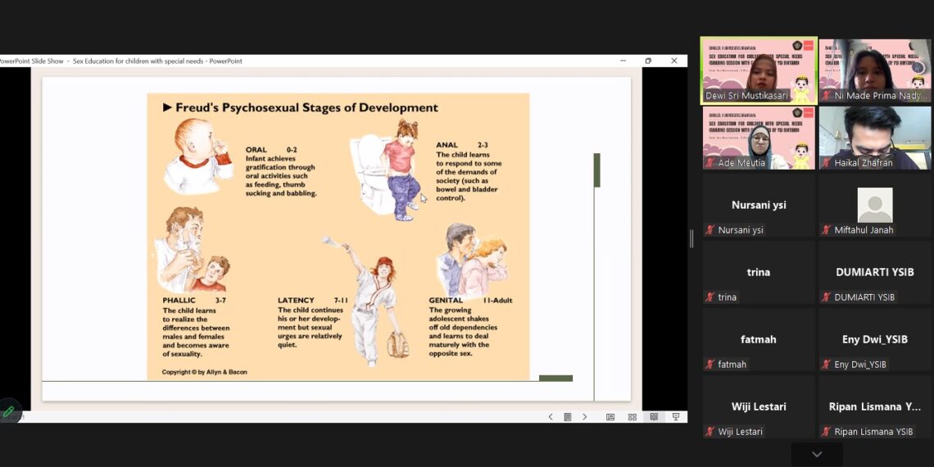Select the Wiji Lestari participant tile

(x=759, y=407)
